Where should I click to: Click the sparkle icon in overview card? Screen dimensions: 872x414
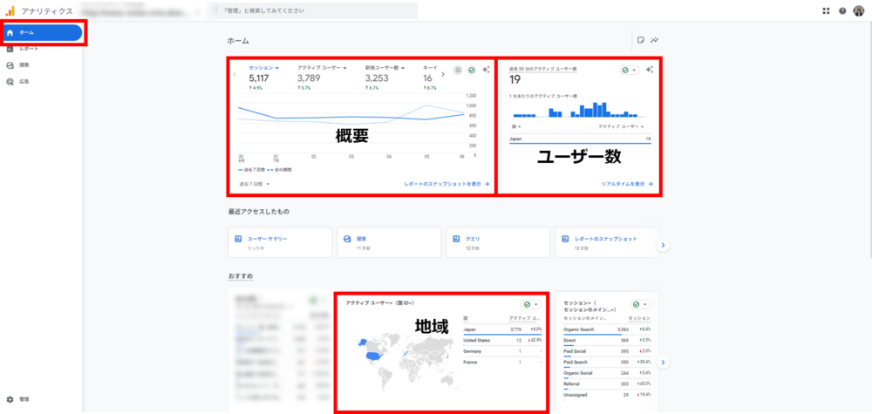pyautogui.click(x=485, y=70)
